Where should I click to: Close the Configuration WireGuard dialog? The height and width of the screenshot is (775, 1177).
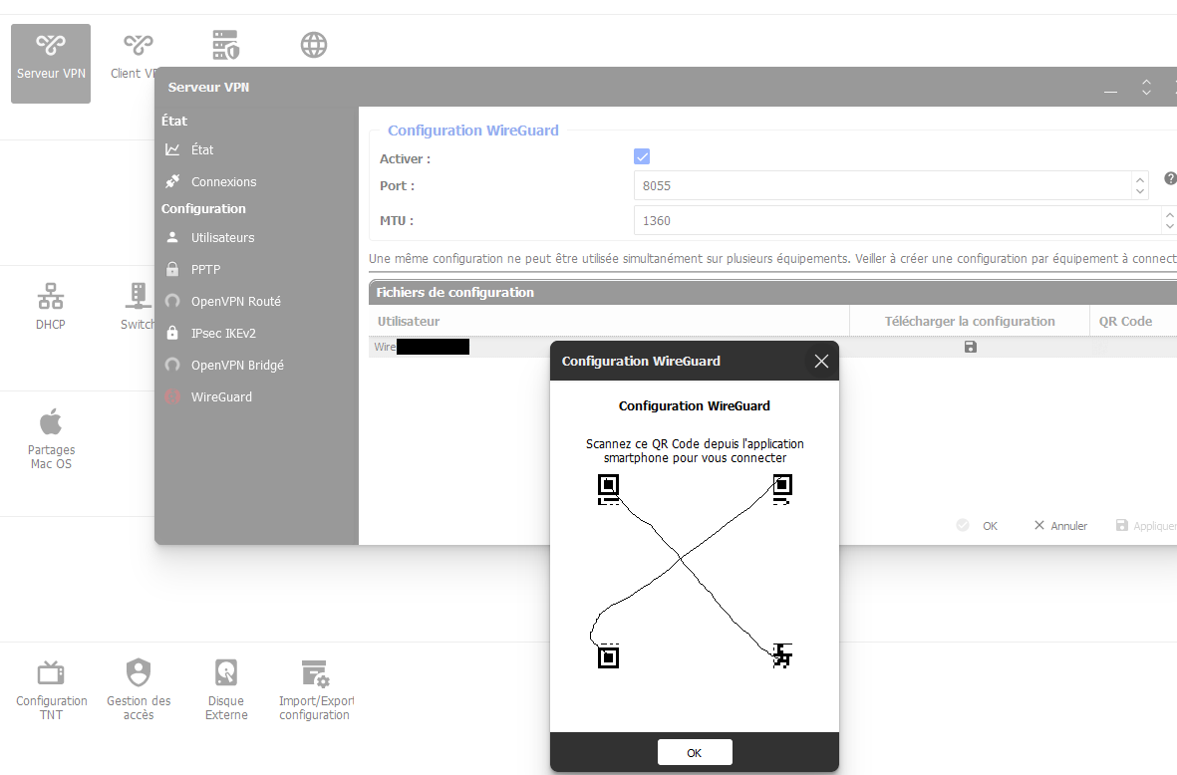(821, 362)
